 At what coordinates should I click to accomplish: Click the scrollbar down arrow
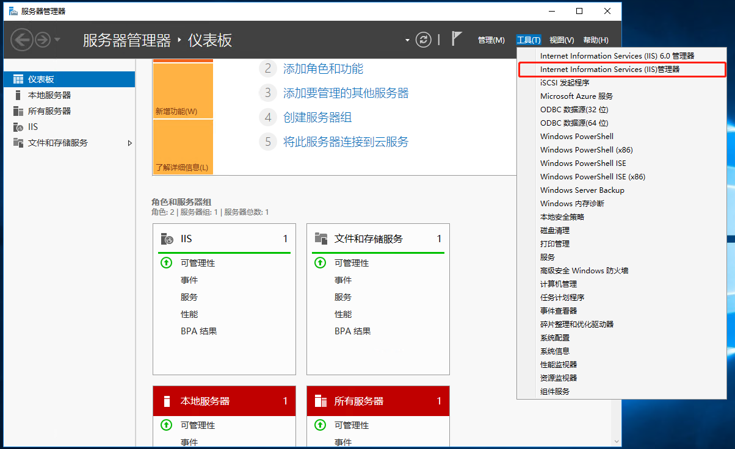[x=617, y=440]
